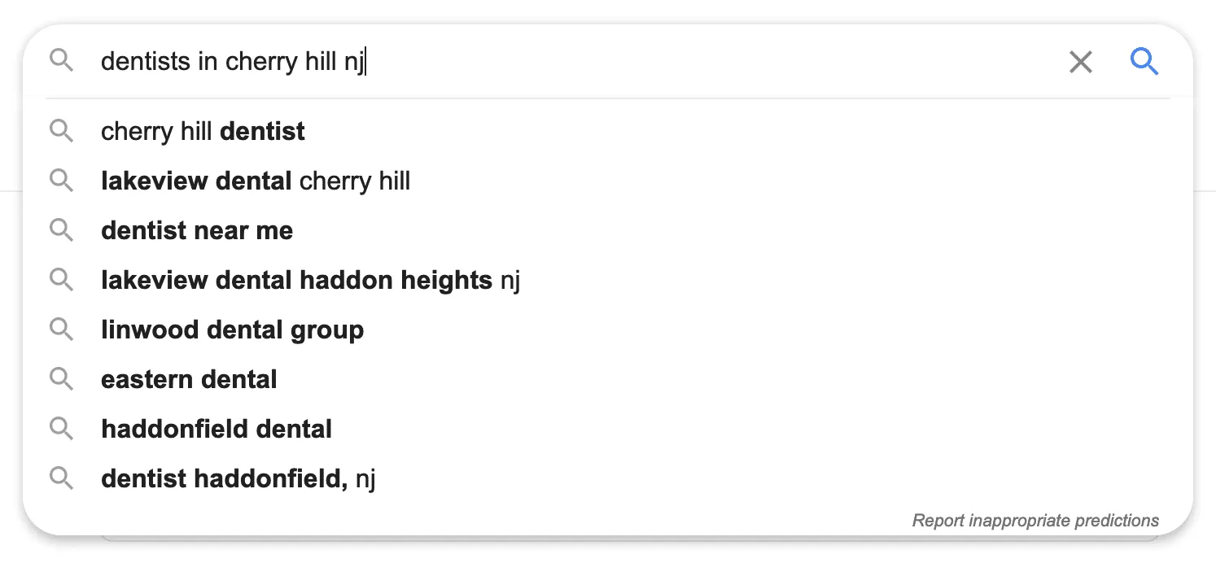The height and width of the screenshot is (563, 1216).
Task: Open 'Report inappropriate predictions'
Action: [x=1035, y=520]
